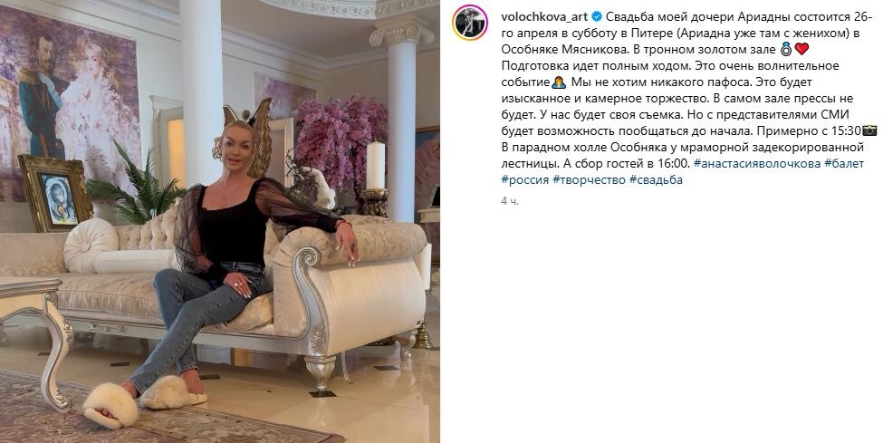Click the blue verified badge
This screenshot has width=883, height=443.
[x=596, y=17]
